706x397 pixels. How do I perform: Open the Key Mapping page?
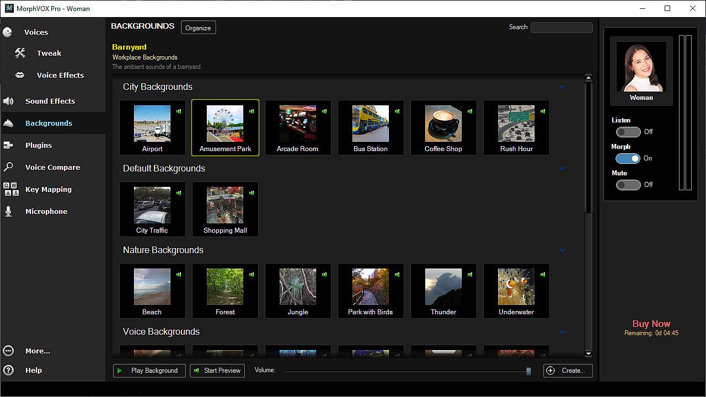49,189
